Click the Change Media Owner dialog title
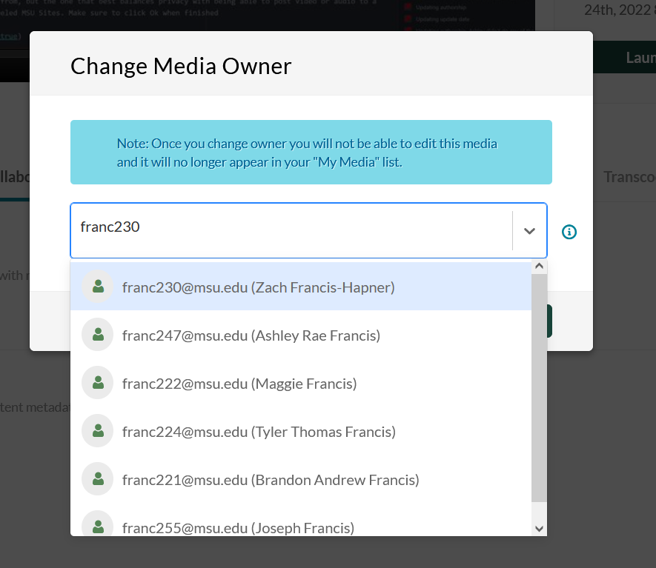This screenshot has height=568, width=656. [181, 66]
